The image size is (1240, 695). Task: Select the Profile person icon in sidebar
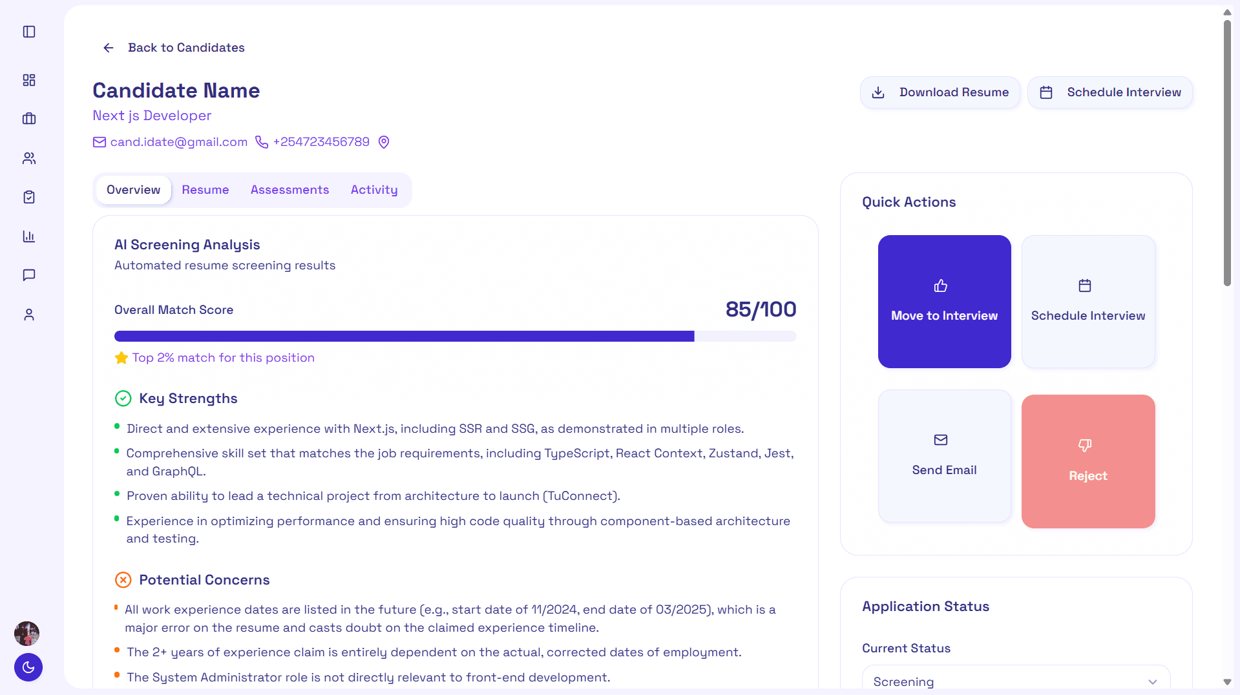tap(28, 315)
